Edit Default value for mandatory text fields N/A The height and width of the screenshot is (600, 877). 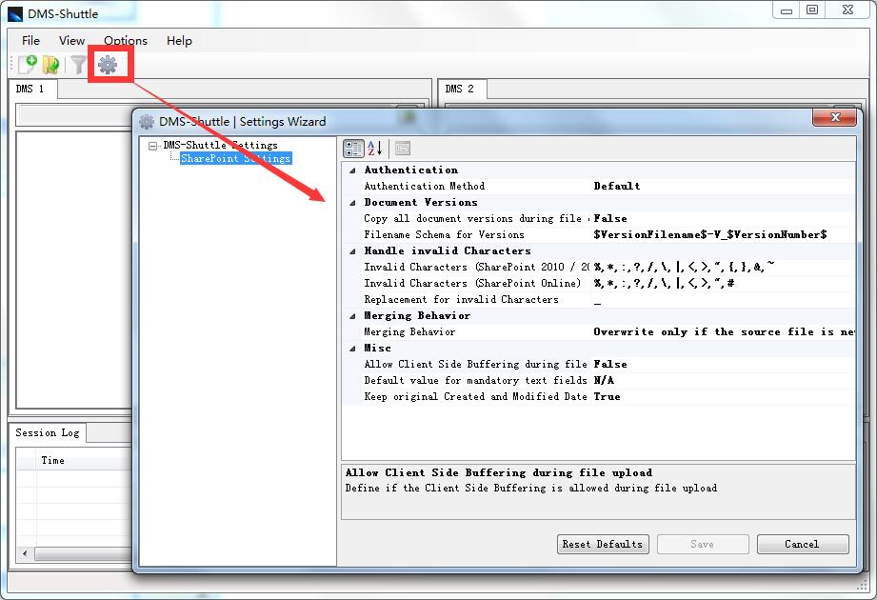click(x=604, y=381)
